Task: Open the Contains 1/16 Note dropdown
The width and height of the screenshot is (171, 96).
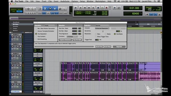Action: 72,37
